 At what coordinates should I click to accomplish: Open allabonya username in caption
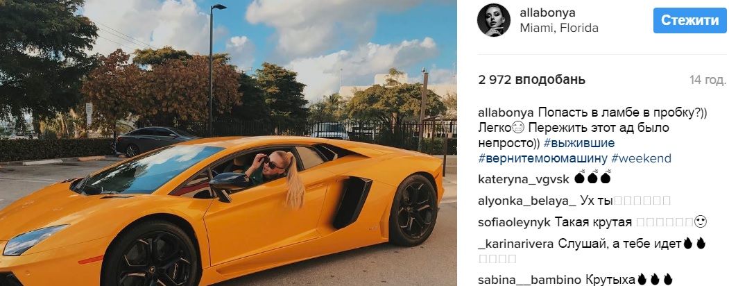coord(506,113)
